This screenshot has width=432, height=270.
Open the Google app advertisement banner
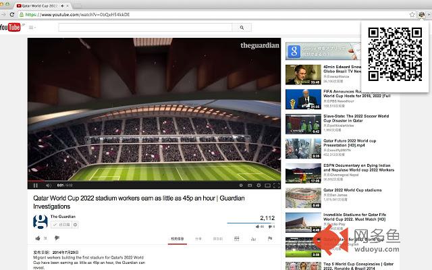(323, 51)
